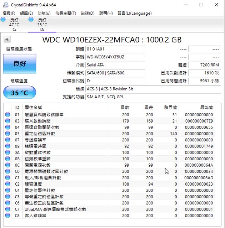
Task: Click status orb for attribute C2 temperature
Action: 7,184
